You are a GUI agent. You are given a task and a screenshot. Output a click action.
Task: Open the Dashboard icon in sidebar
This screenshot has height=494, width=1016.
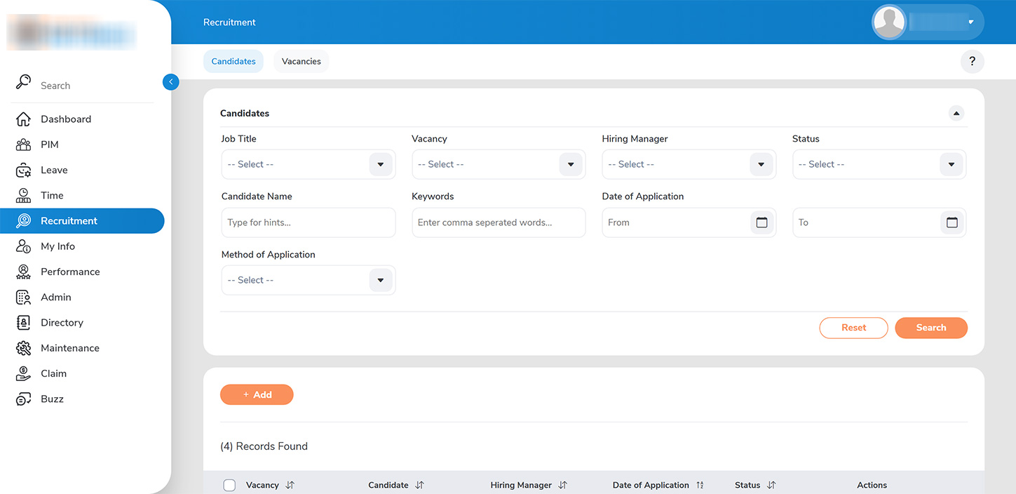[x=23, y=119]
